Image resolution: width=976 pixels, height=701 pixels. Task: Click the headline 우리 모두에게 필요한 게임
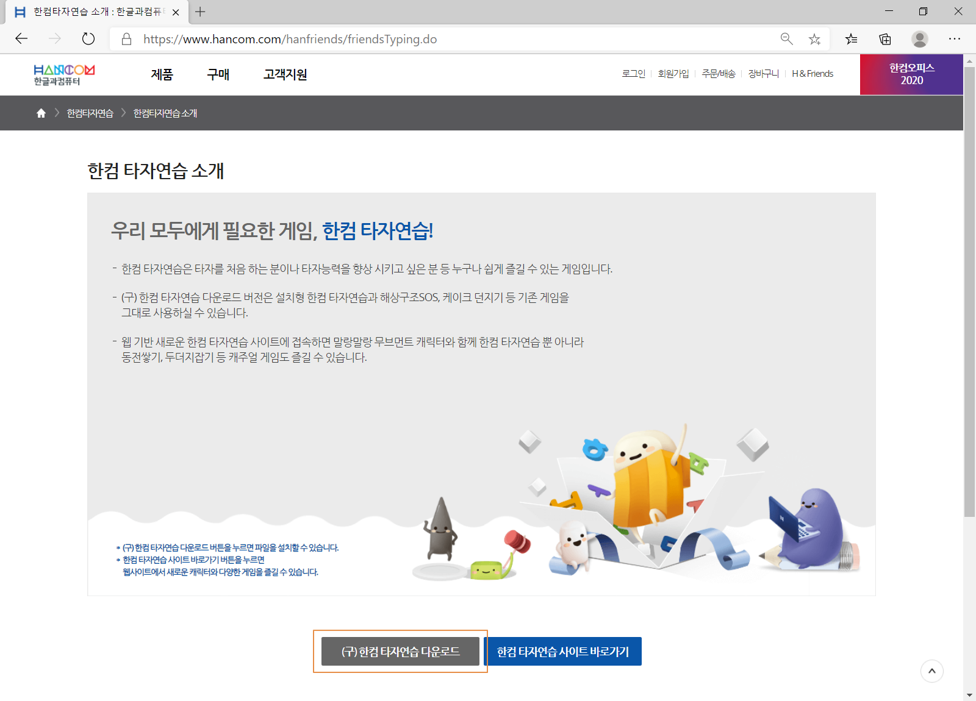coord(214,231)
